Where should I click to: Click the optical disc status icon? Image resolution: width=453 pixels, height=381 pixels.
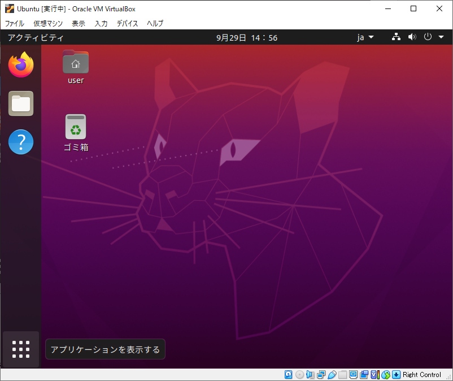point(299,375)
